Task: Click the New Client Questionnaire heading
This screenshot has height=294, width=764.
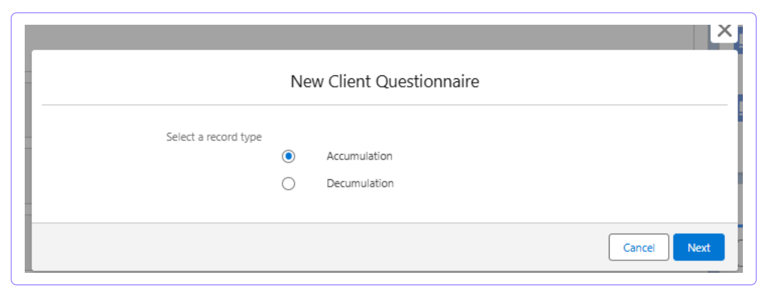Action: [385, 81]
